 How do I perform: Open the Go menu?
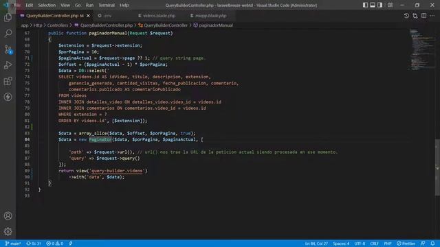78,5
